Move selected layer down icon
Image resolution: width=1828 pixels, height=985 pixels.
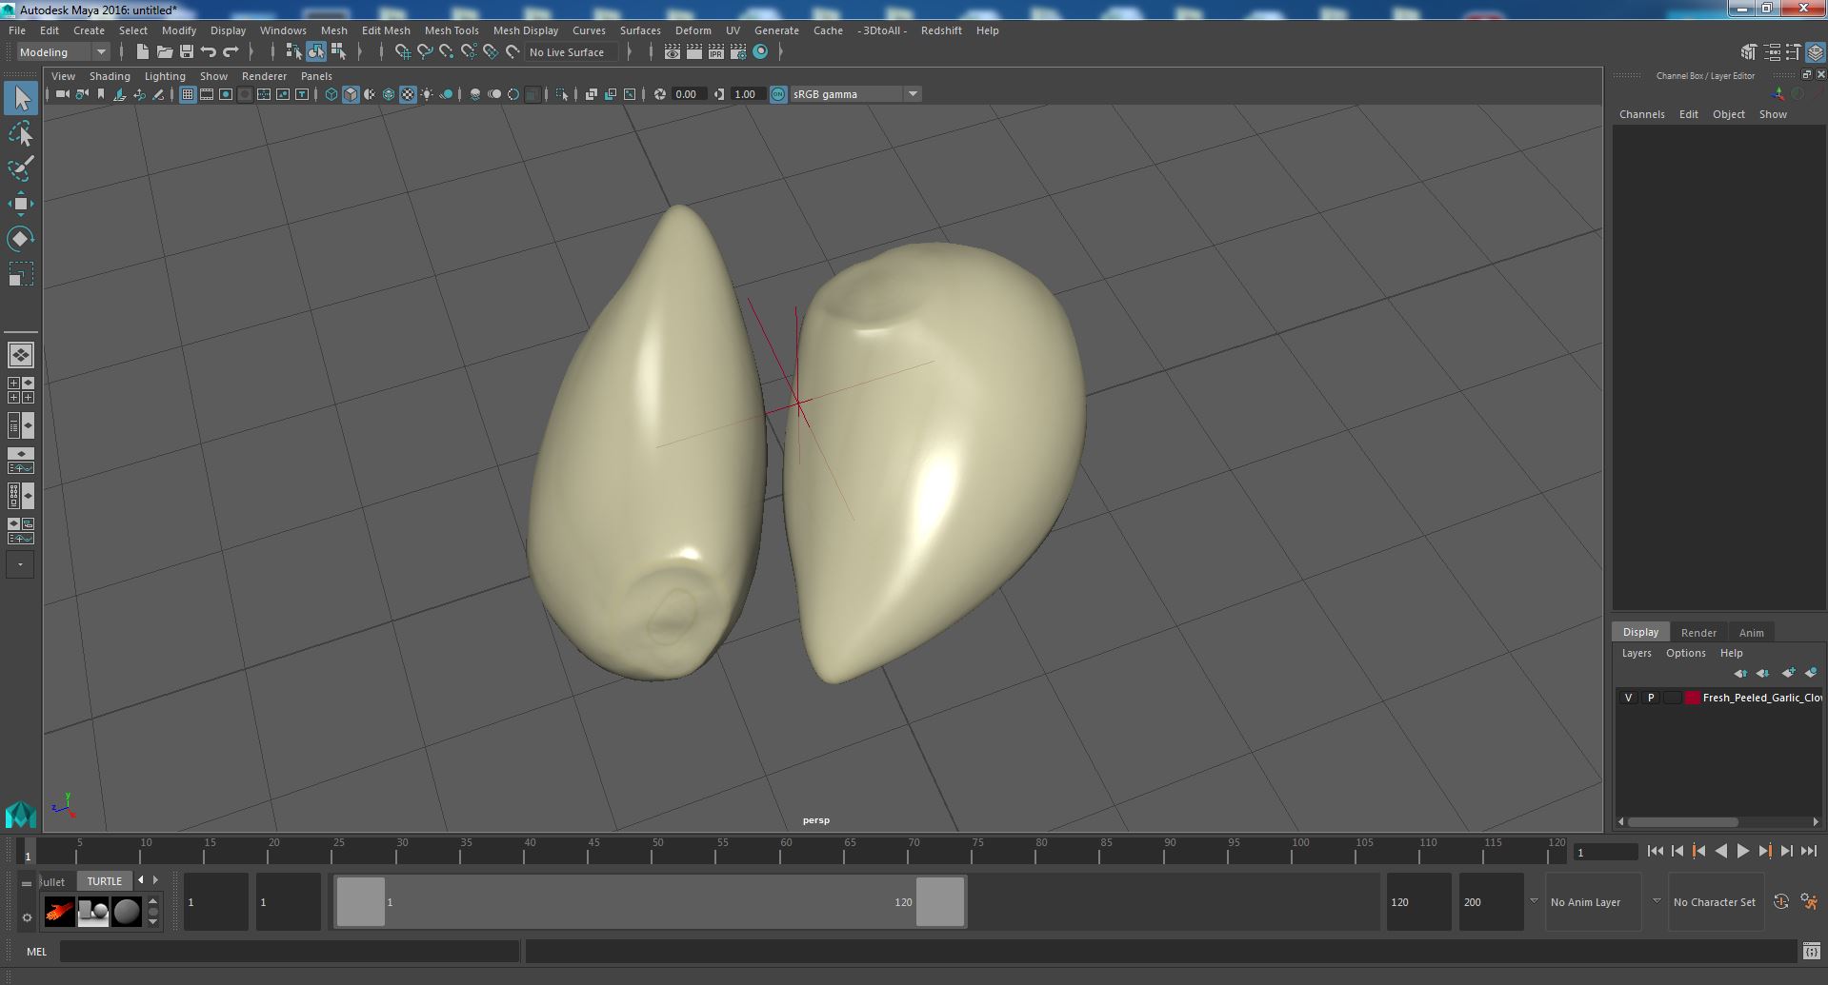(x=1763, y=673)
